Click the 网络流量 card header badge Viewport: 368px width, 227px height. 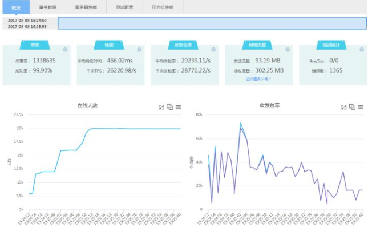coord(257,45)
